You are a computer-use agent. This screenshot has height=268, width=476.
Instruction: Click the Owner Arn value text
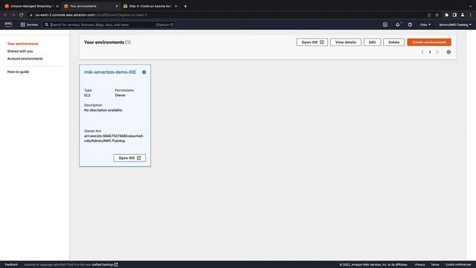(x=114, y=138)
